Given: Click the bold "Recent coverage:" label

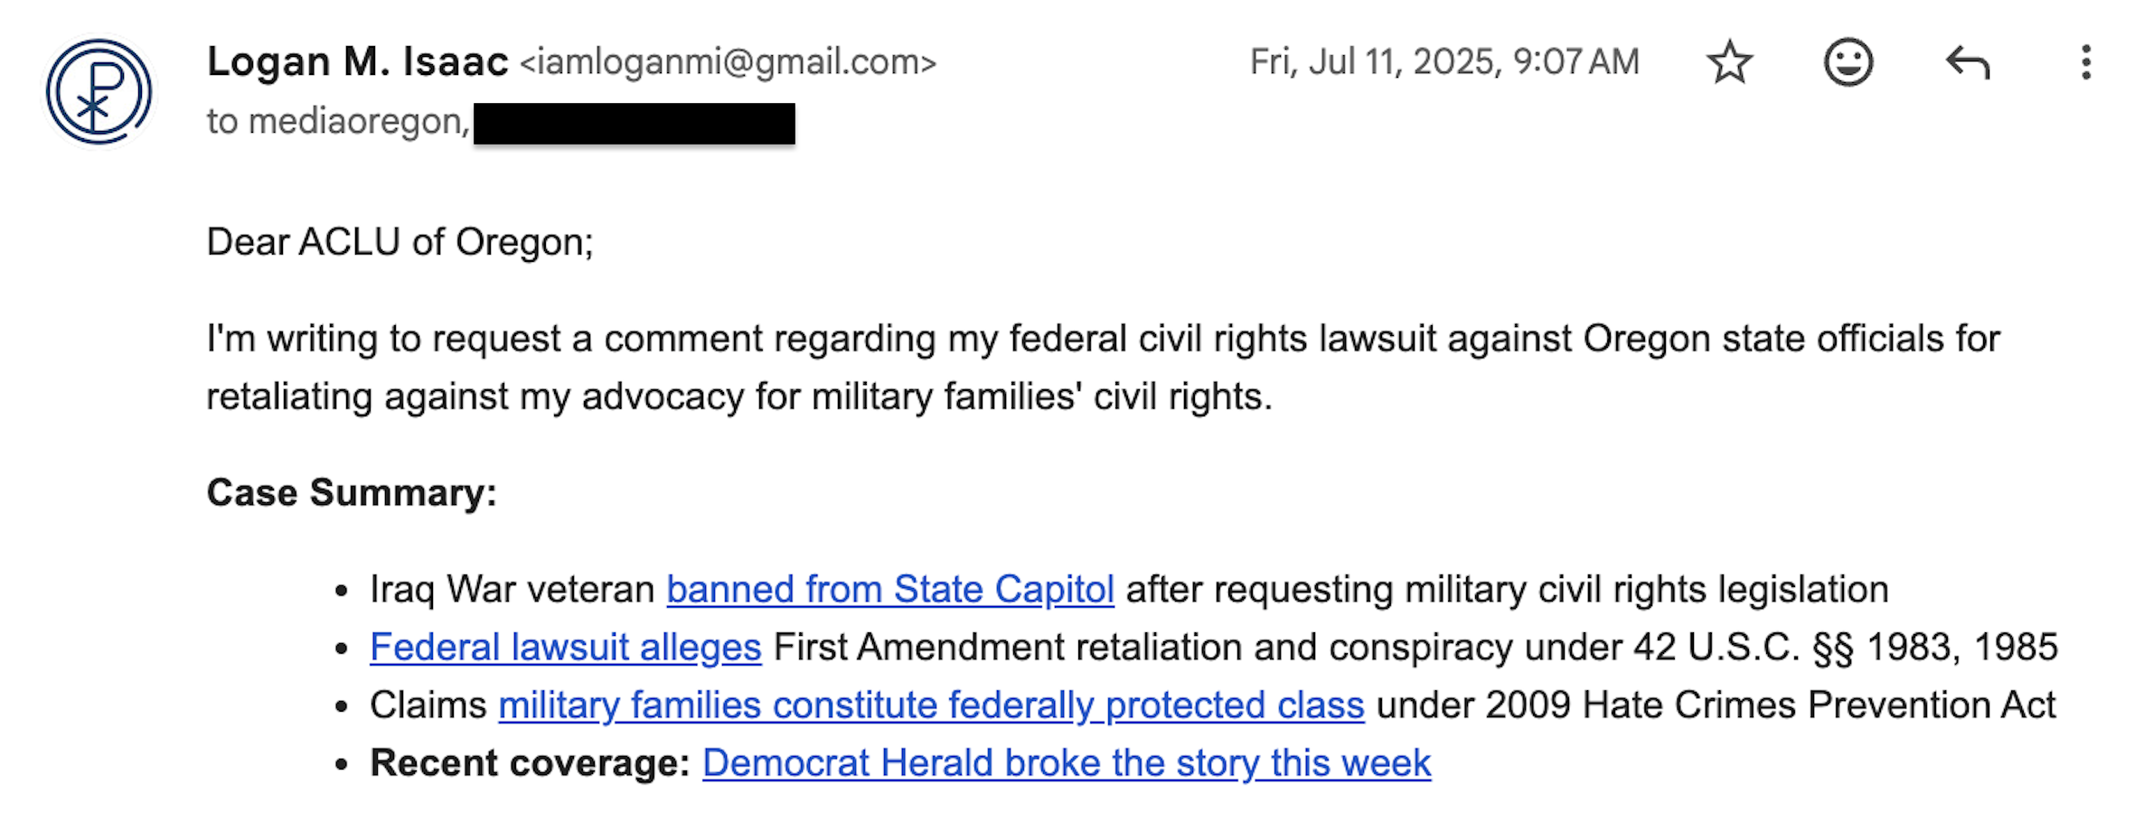Looking at the screenshot, I should 530,763.
